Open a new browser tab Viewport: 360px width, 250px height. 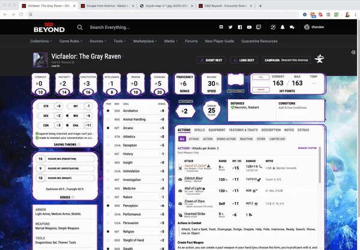(x=260, y=6)
